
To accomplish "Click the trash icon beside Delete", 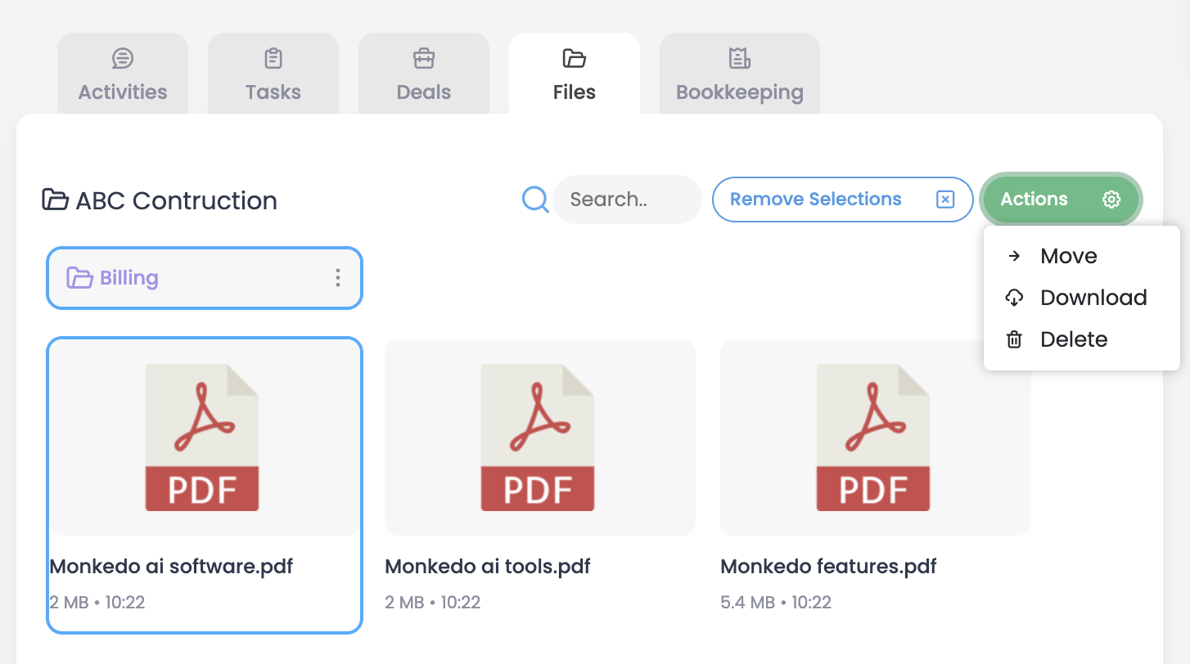I will pos(1014,339).
